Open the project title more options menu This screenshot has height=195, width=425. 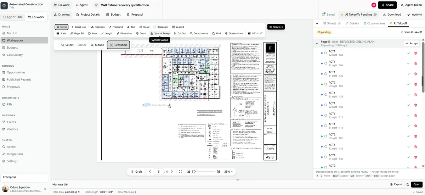(x=157, y=5)
